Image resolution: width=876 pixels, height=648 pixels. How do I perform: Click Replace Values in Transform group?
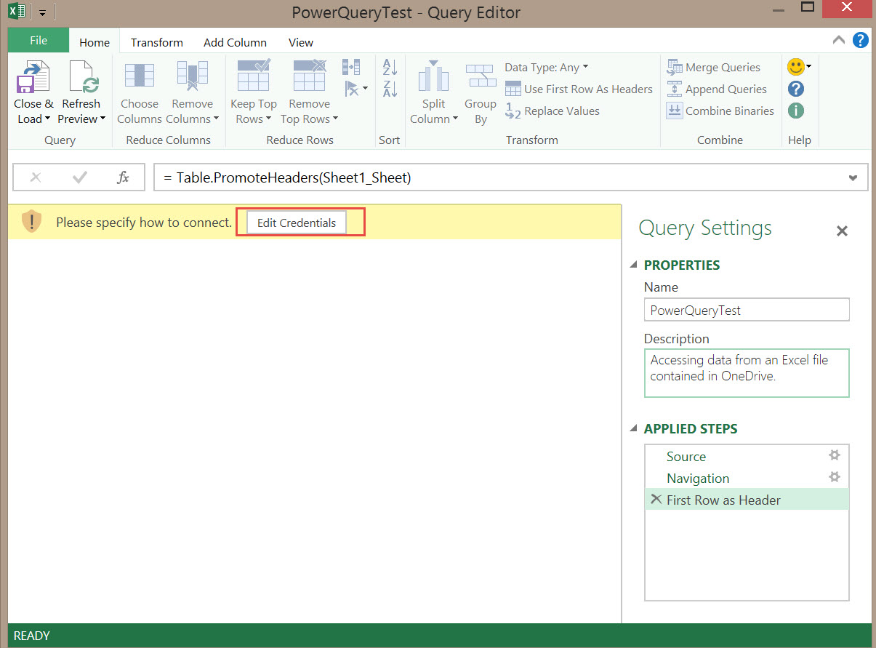(x=552, y=111)
